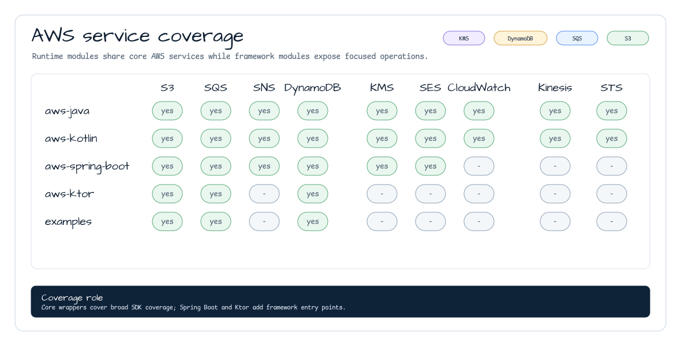Click examples KMS dash cell
The height and width of the screenshot is (346, 681).
[x=381, y=221]
